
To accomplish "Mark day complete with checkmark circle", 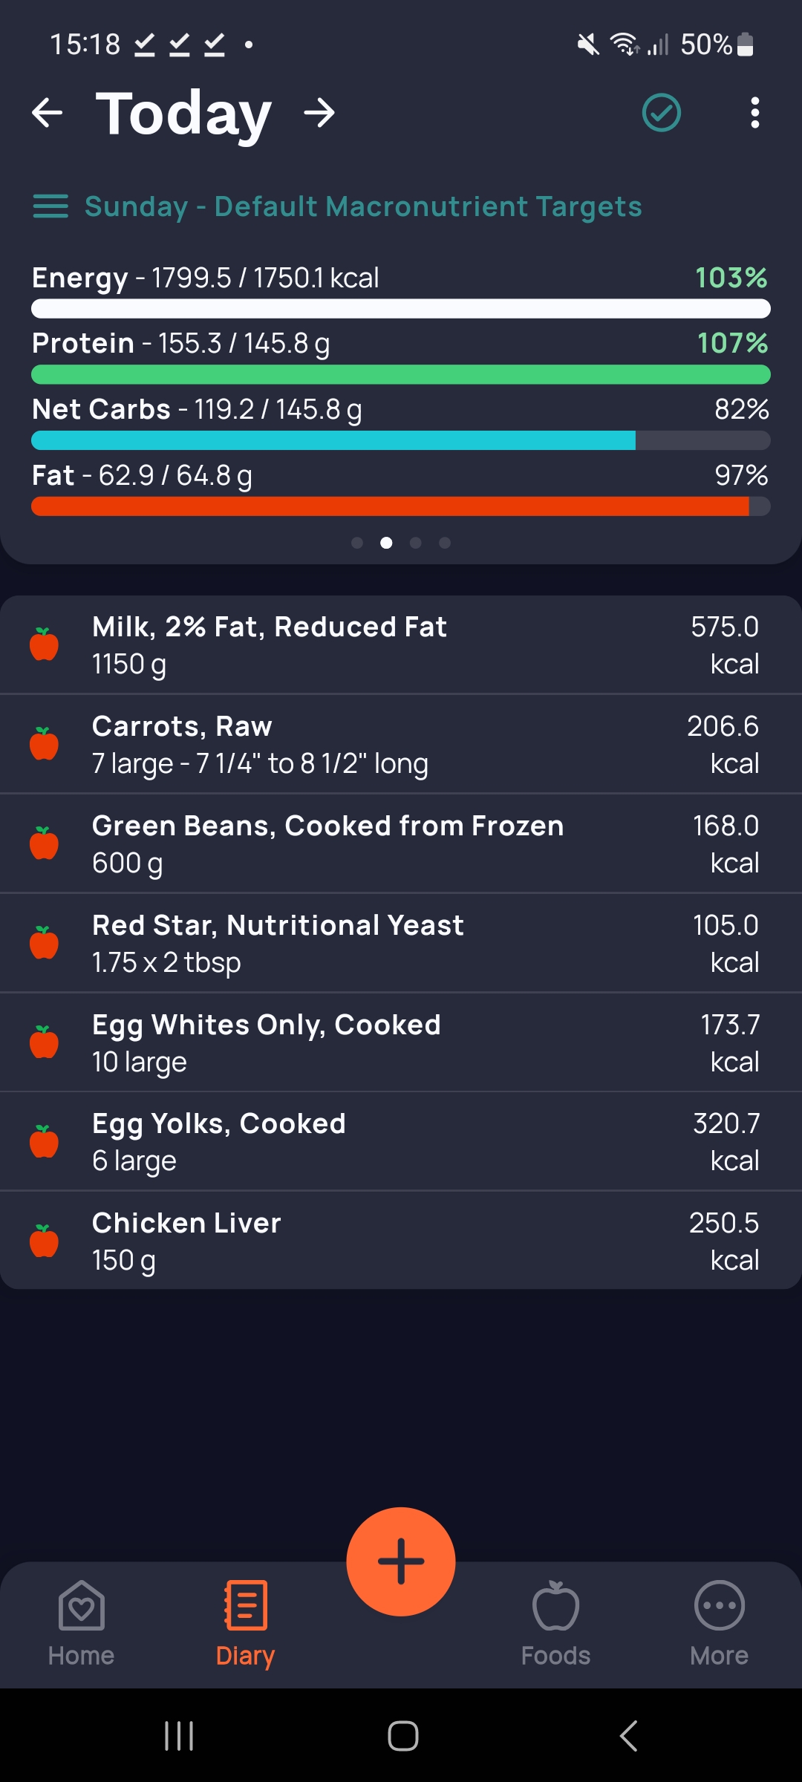I will tap(661, 113).
